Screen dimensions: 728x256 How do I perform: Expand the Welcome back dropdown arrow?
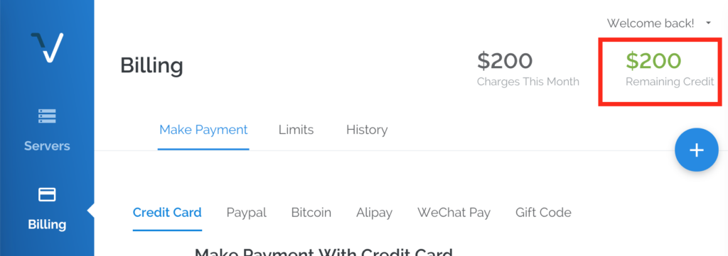(708, 23)
